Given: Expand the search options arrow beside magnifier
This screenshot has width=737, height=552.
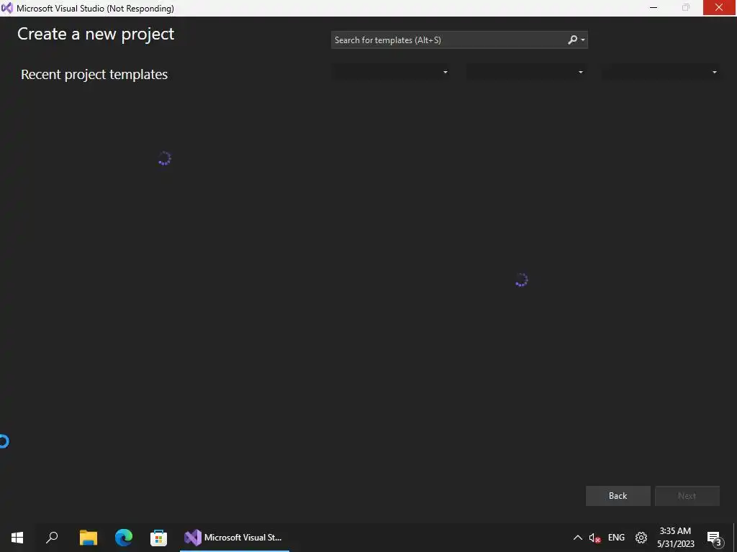Looking at the screenshot, I should pos(583,40).
